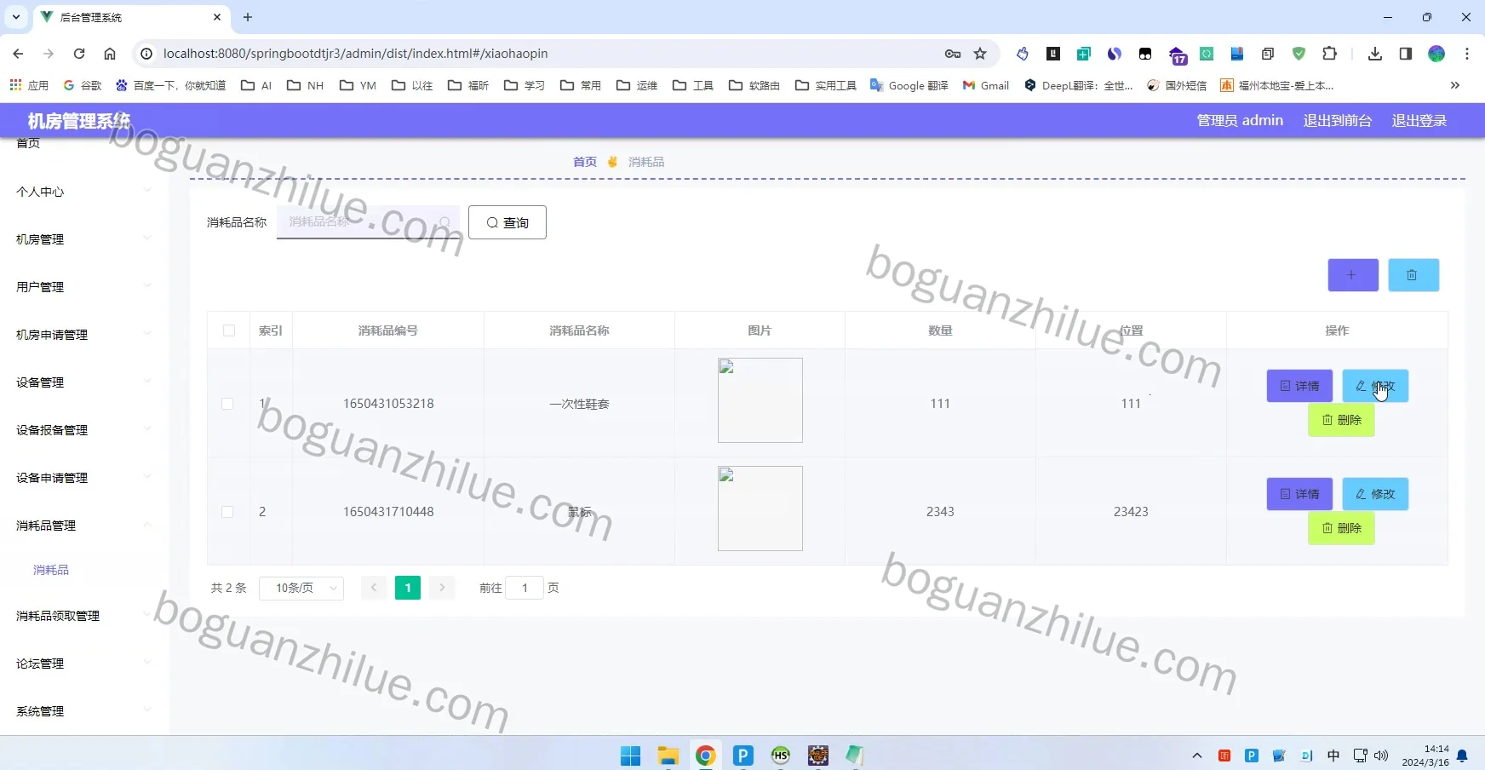
Task: Expand 设备管理 sidebar menu
Action: [x=84, y=382]
